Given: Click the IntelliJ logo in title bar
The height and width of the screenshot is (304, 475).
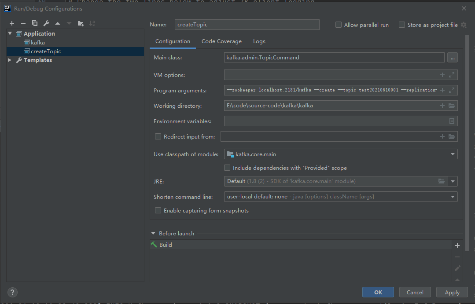Looking at the screenshot, I should point(7,8).
